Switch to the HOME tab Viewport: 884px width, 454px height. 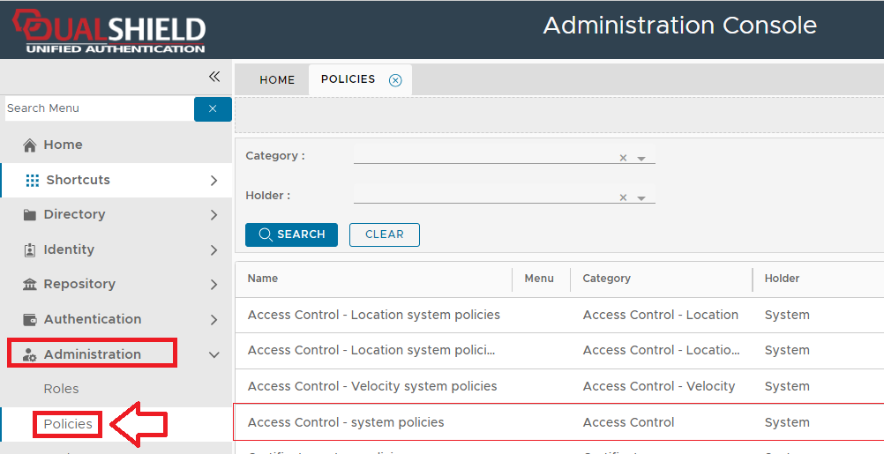(277, 80)
